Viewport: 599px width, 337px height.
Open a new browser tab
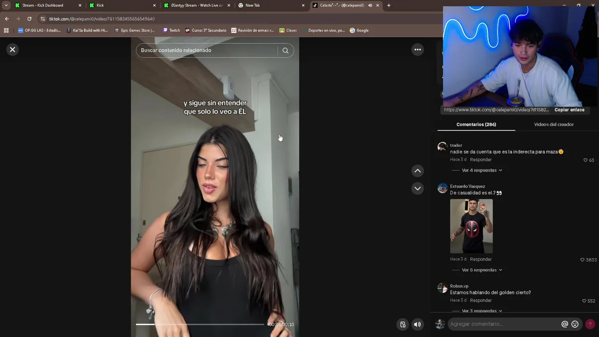pos(388,6)
